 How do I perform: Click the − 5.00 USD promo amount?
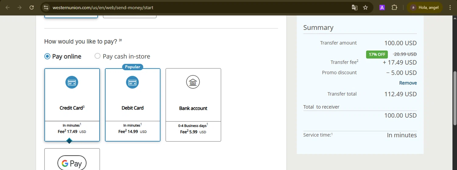(x=402, y=73)
